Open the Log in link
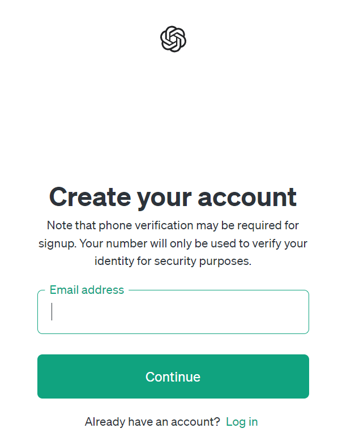The width and height of the screenshot is (338, 441). tap(242, 422)
